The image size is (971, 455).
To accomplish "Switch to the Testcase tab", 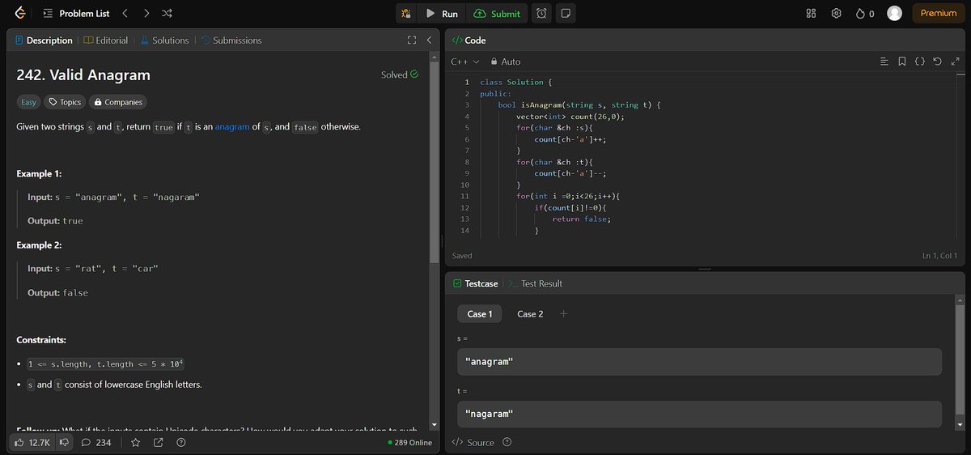I will (475, 283).
